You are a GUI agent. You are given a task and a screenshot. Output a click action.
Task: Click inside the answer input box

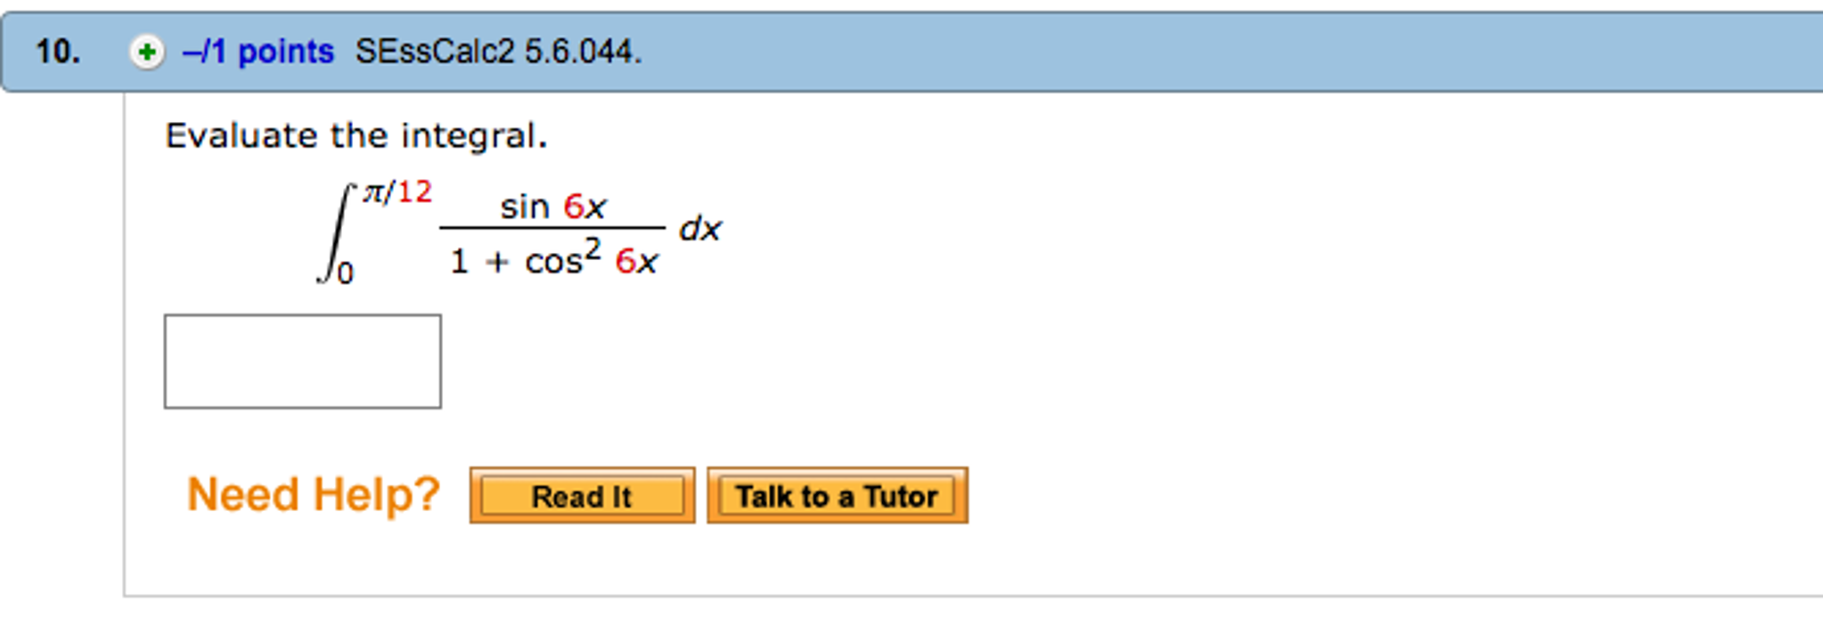pyautogui.click(x=303, y=361)
